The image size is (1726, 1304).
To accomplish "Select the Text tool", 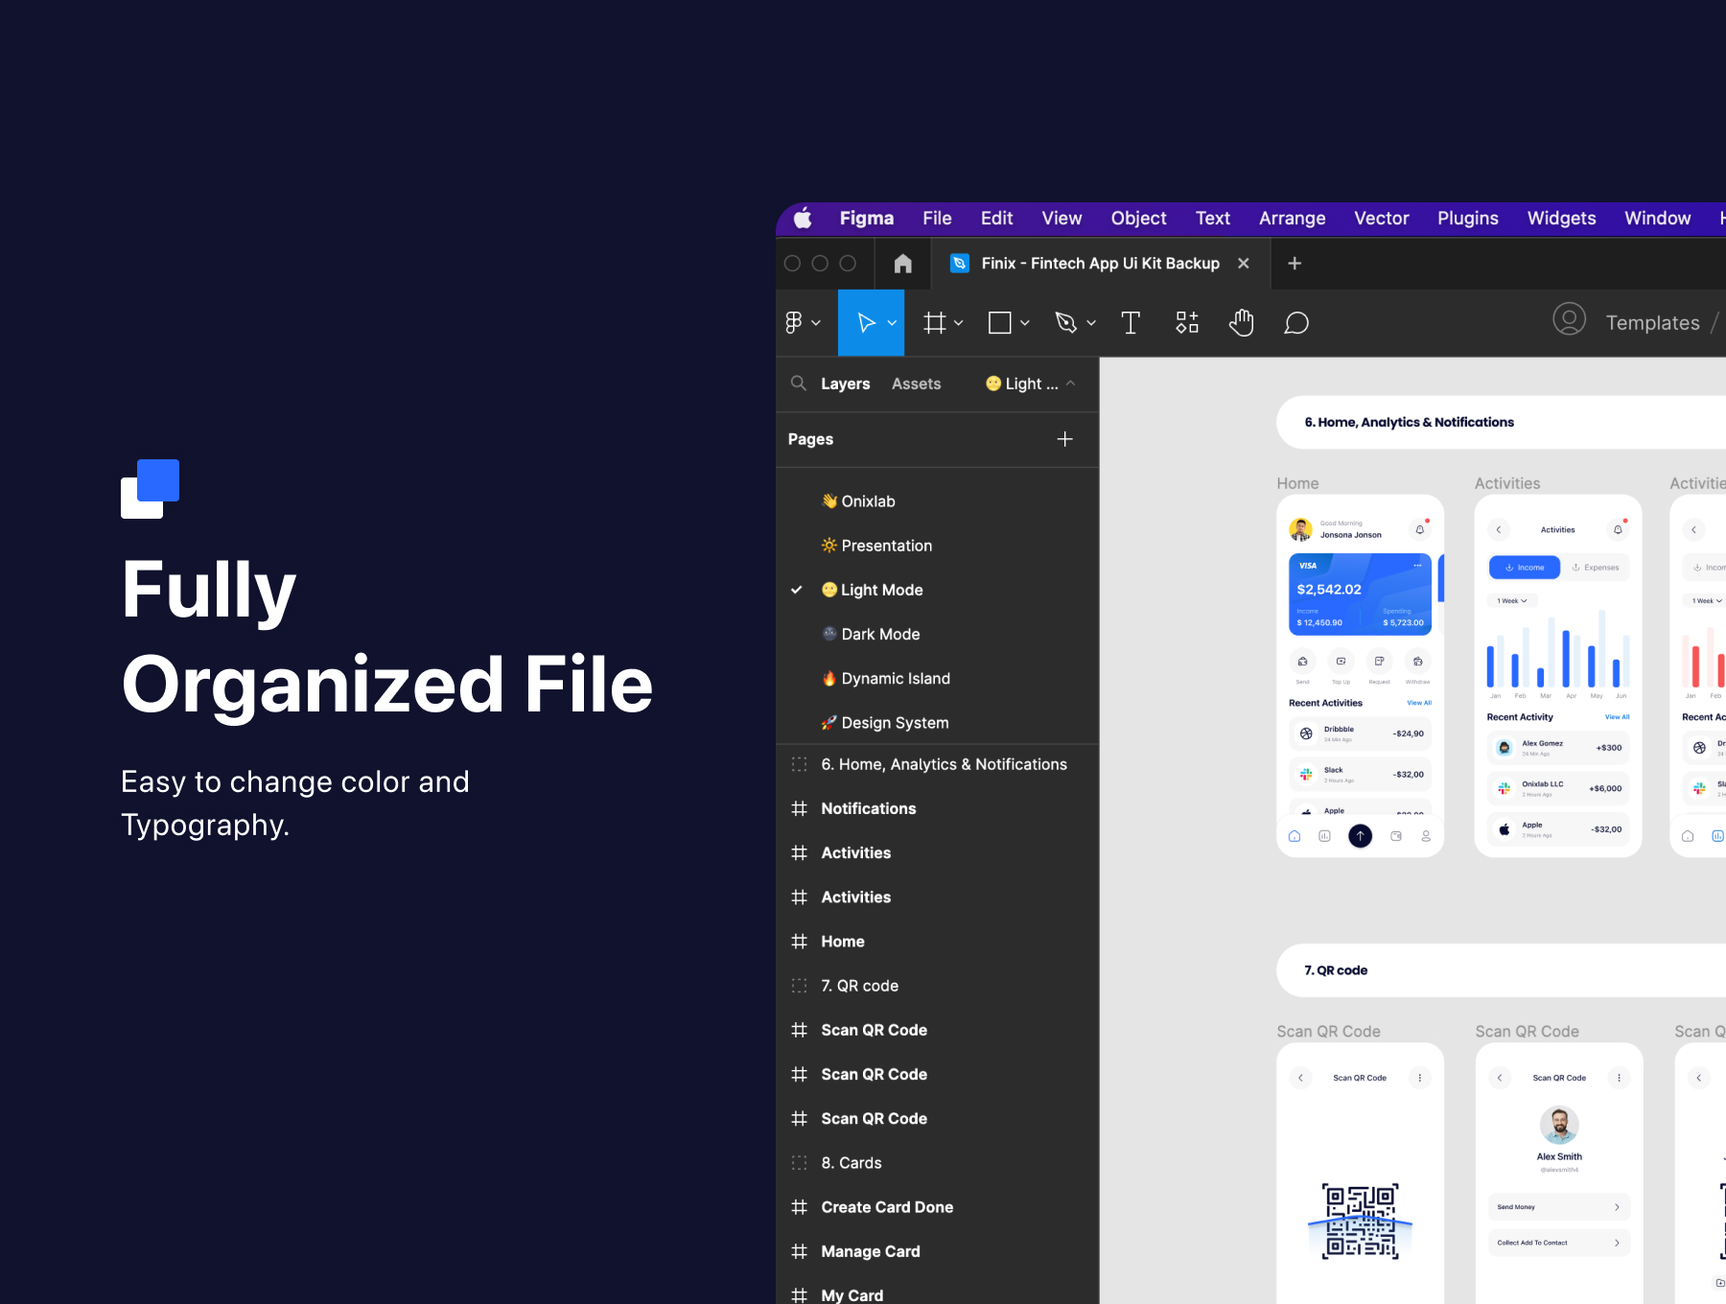I will click(x=1131, y=323).
